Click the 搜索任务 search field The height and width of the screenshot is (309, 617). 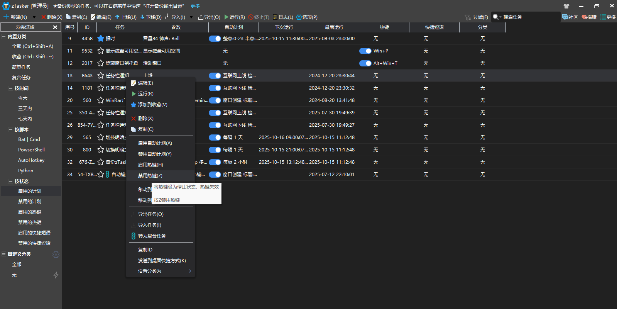pos(529,17)
